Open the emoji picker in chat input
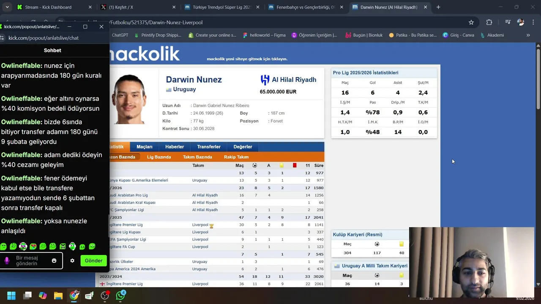Screen dimensions: 541x304 54,261
